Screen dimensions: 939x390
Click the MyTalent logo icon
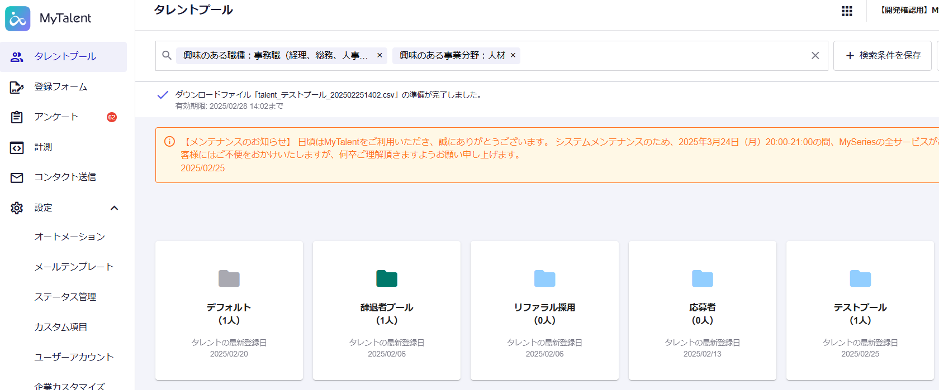[18, 18]
